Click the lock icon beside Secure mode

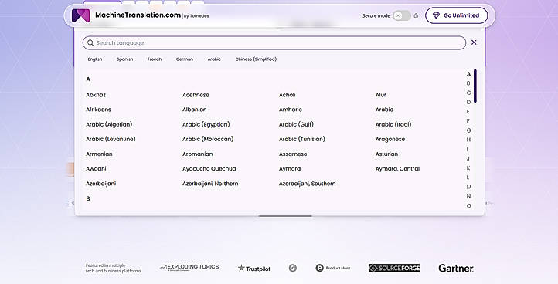coord(416,15)
